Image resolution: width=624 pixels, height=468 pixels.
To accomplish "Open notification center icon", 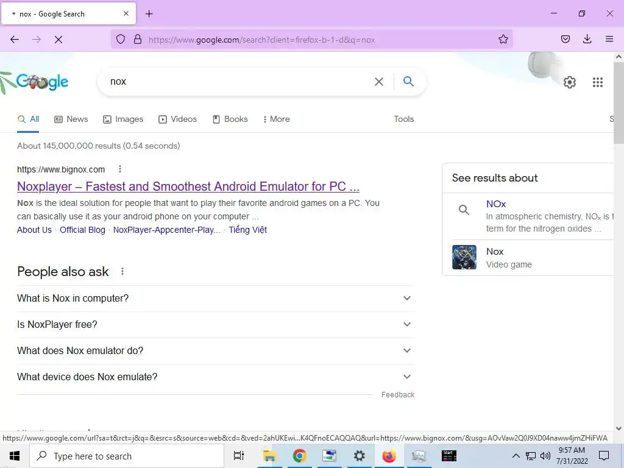I will click(x=604, y=456).
